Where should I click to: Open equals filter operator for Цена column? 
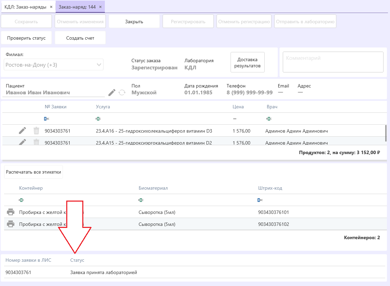(x=235, y=119)
